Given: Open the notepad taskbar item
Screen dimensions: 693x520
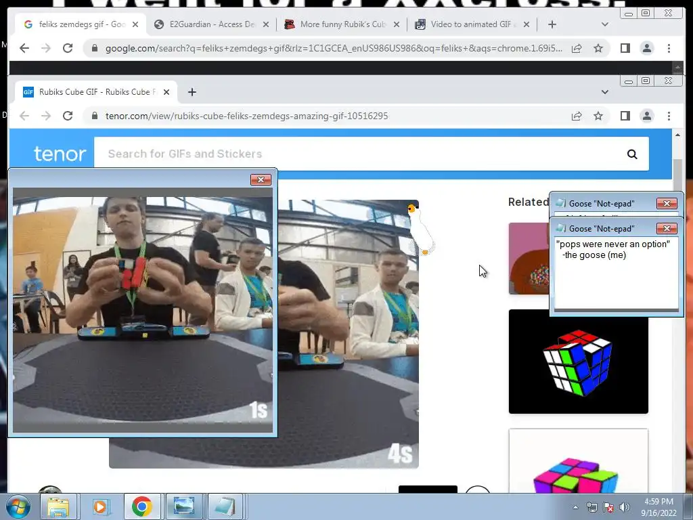Looking at the screenshot, I should (x=225, y=506).
